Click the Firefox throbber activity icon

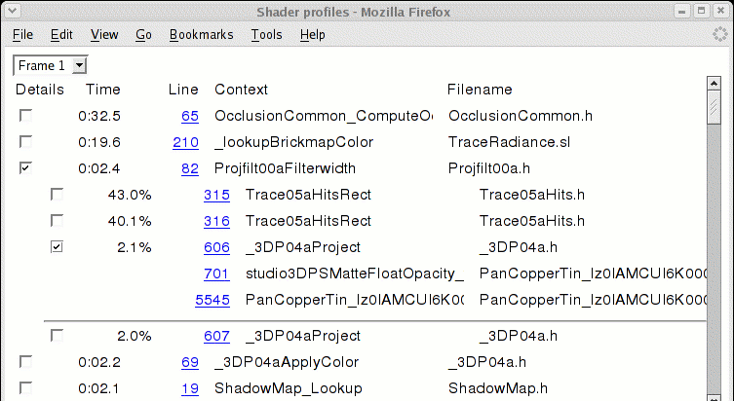[x=718, y=34]
